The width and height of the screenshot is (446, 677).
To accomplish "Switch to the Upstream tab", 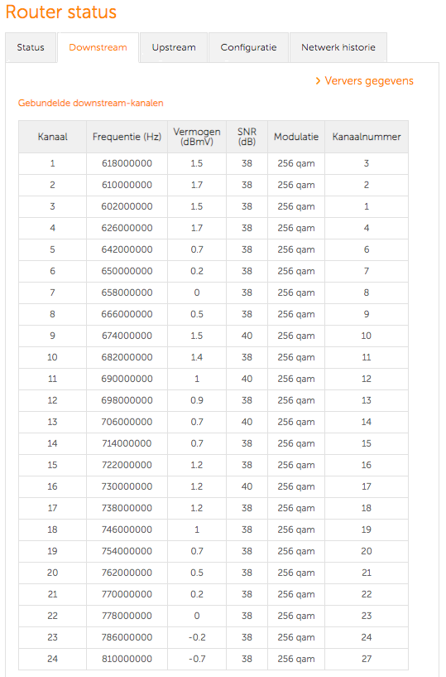I will click(174, 47).
